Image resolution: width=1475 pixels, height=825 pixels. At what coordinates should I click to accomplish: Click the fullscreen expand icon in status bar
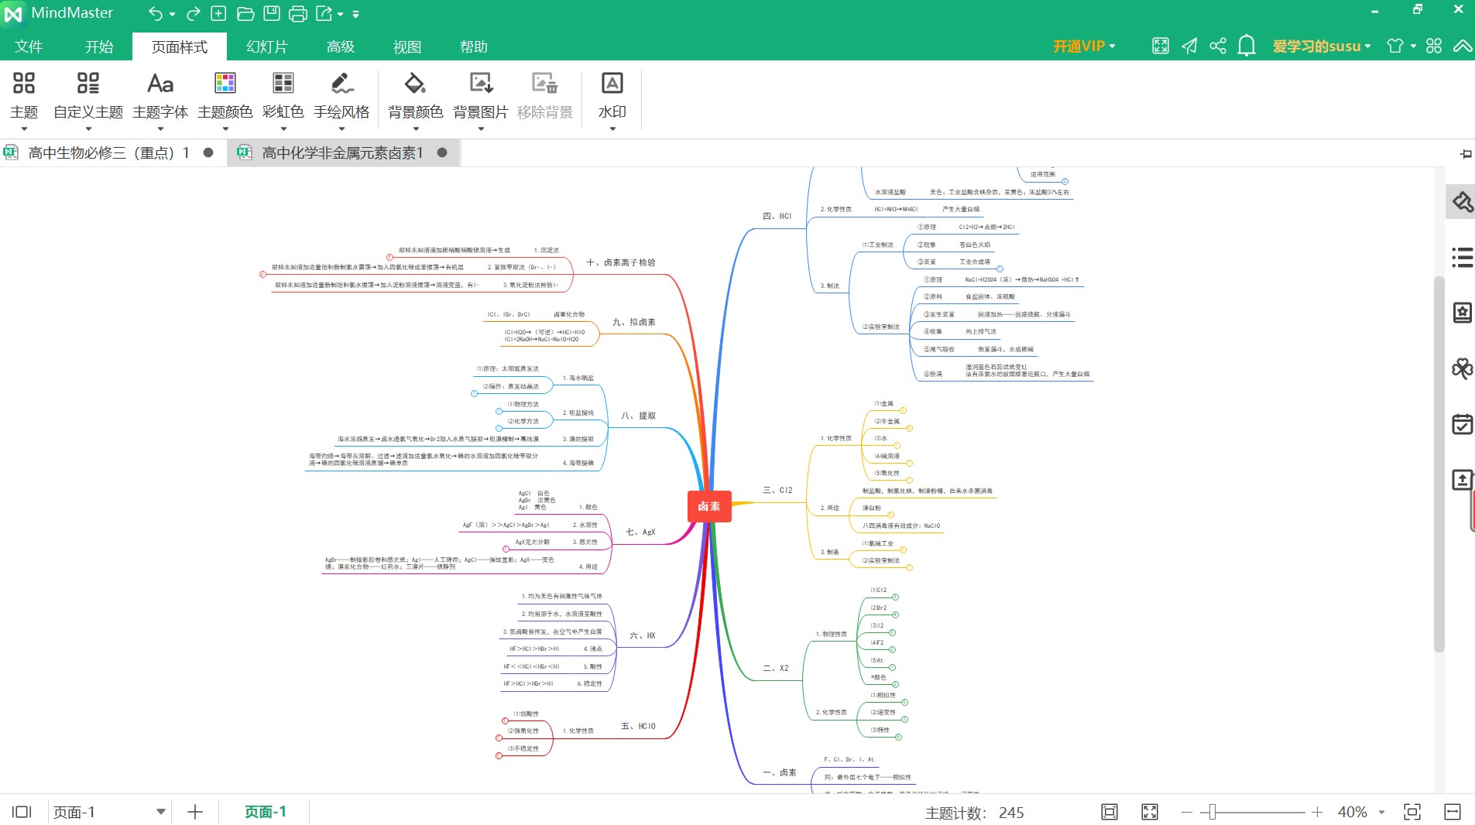1150,812
